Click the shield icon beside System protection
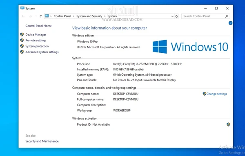 click(22, 46)
